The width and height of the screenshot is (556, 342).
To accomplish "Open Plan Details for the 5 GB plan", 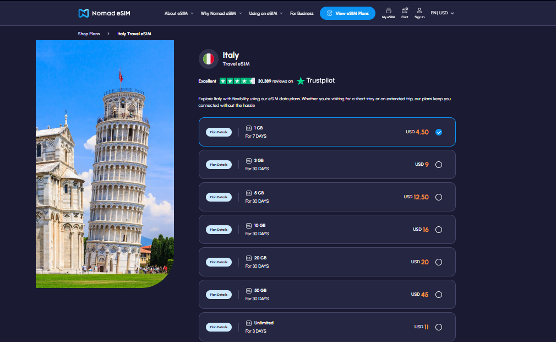I will tap(219, 197).
